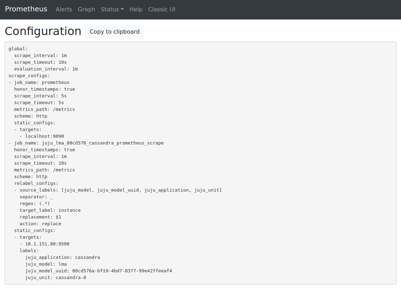The height and width of the screenshot is (289, 401).
Task: Open the Help link
Action: (x=136, y=9)
